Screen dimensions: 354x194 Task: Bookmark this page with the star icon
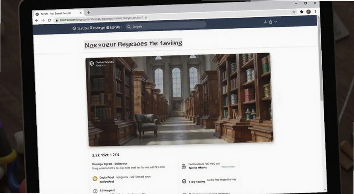293,12
